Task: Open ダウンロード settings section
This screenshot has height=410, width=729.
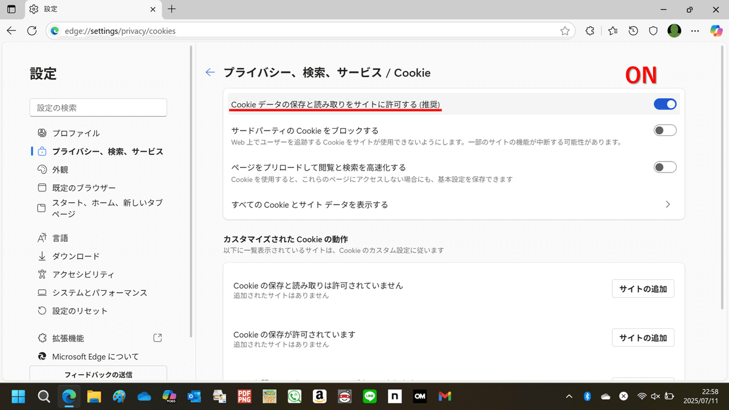Action: point(76,256)
